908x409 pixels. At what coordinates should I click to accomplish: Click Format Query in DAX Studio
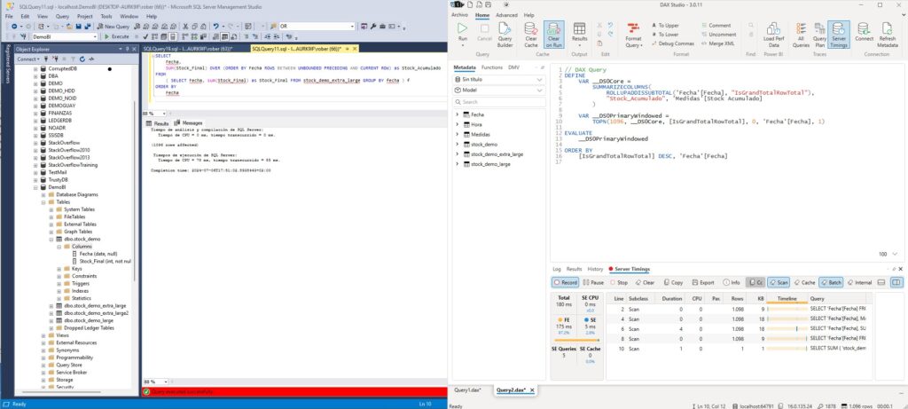[x=633, y=35]
